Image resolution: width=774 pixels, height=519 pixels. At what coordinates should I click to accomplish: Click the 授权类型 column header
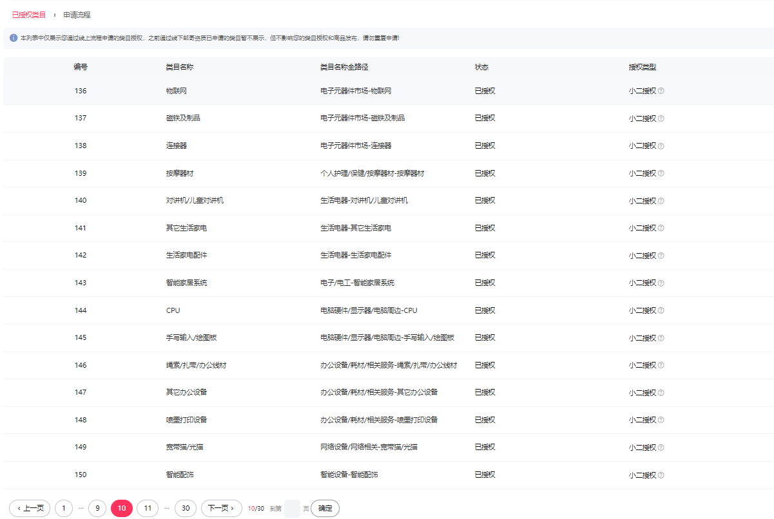click(x=643, y=67)
